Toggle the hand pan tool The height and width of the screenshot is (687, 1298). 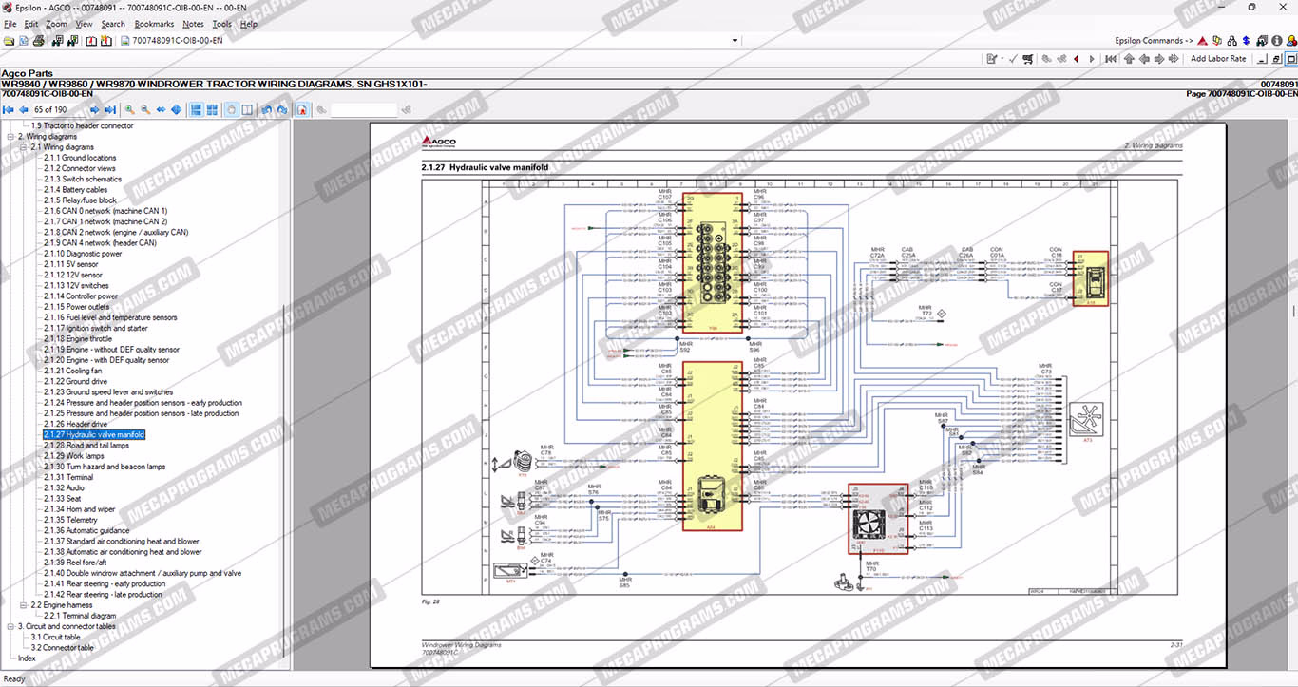point(231,110)
